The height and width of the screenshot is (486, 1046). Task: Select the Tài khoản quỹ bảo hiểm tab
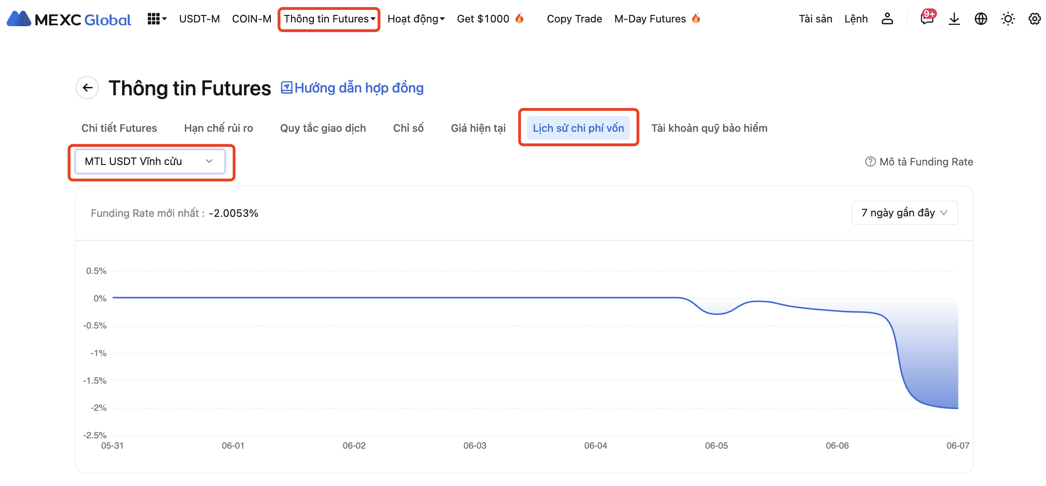pos(709,128)
